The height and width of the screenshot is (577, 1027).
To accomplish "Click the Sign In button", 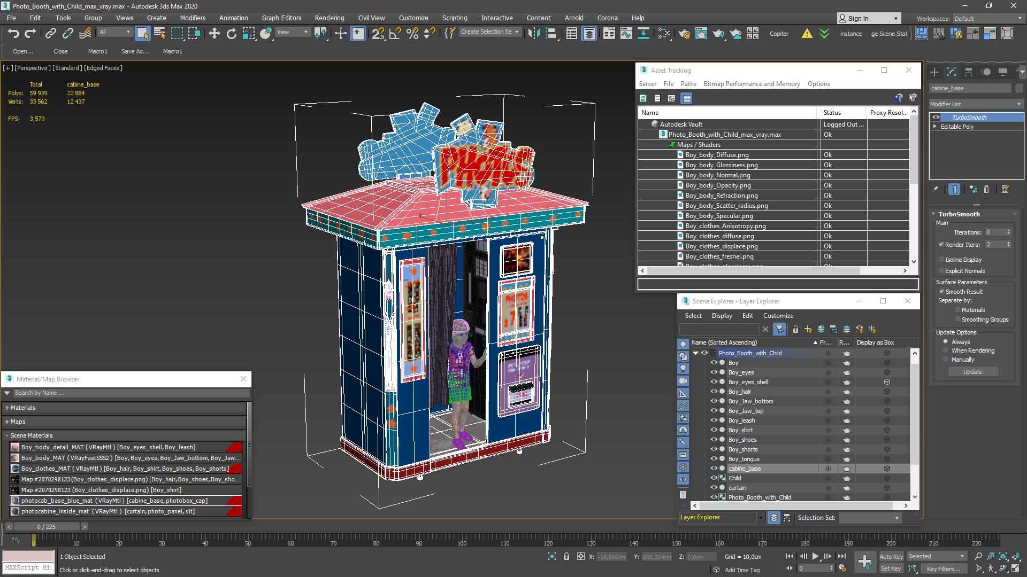I will (868, 18).
